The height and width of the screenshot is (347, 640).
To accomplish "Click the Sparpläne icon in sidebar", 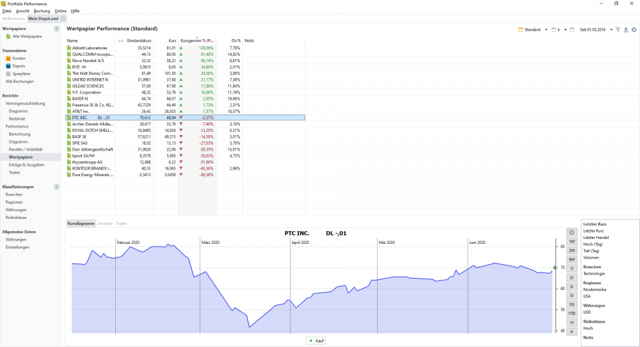I will (x=8, y=74).
